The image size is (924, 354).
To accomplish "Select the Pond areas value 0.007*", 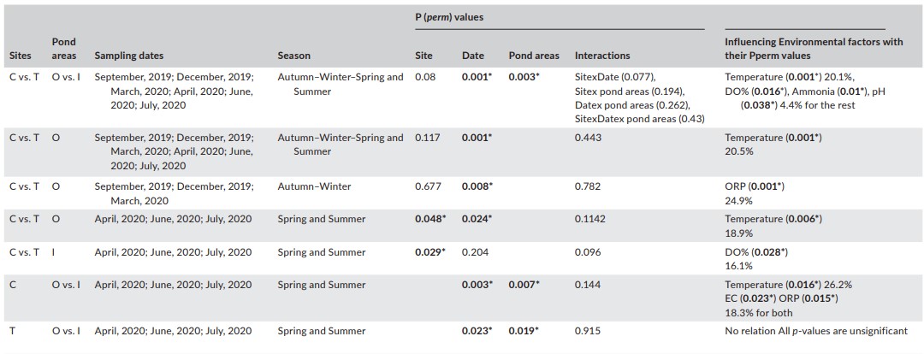I will [524, 285].
